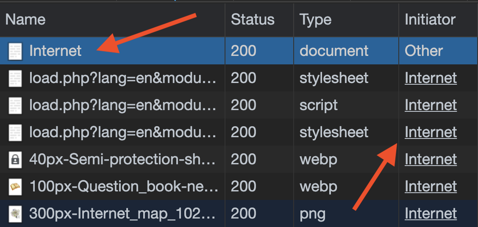Click the document icon beside the Internet request
The height and width of the screenshot is (227, 478).
(15, 51)
